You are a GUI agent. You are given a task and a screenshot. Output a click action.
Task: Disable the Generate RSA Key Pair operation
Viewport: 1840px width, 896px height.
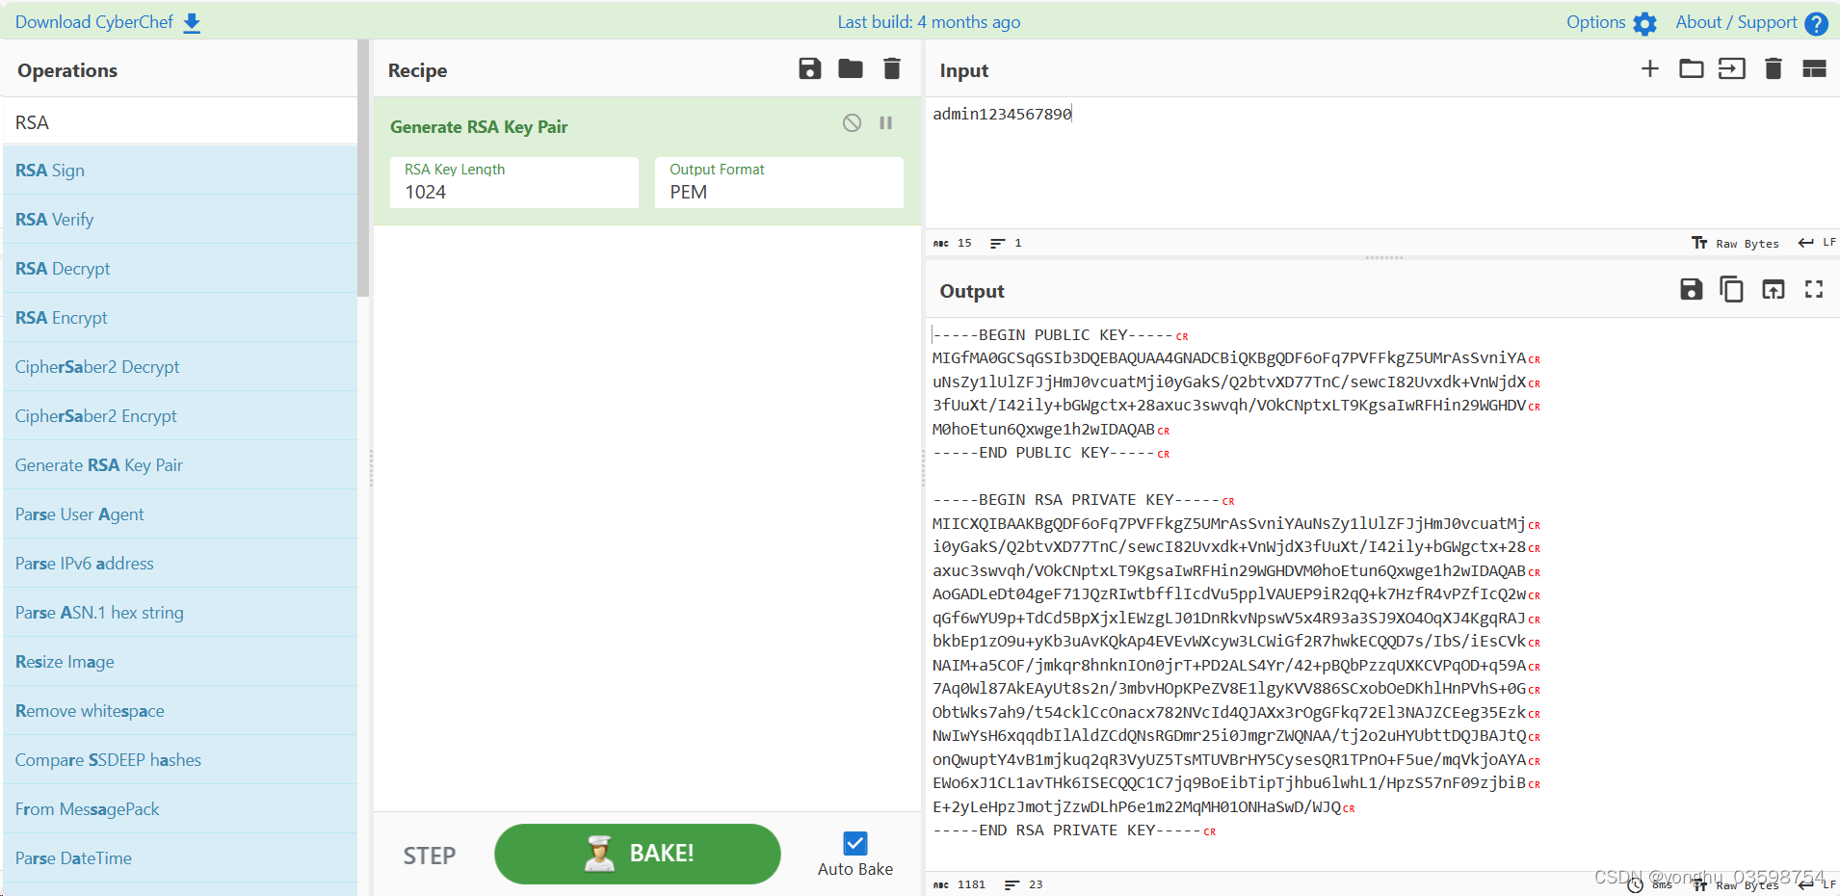(852, 123)
